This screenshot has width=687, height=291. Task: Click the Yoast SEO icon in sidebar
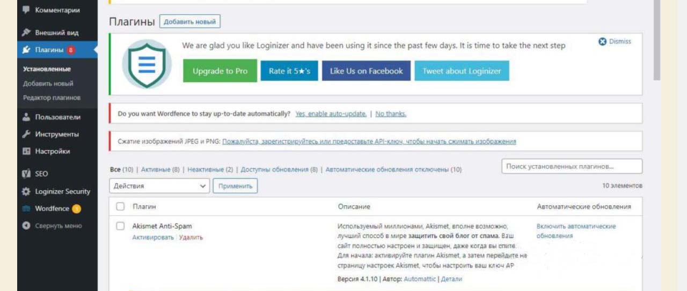pos(26,174)
